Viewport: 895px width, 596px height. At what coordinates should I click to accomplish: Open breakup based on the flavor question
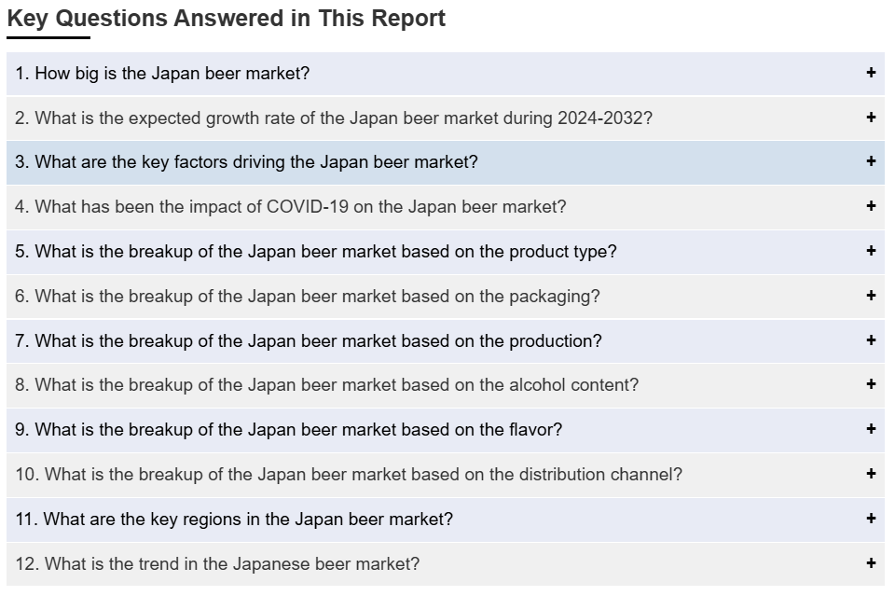tap(446, 430)
